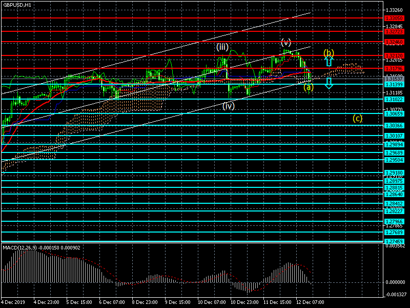
Task: Select the 1.27966 cyan price label
Action: point(394,222)
